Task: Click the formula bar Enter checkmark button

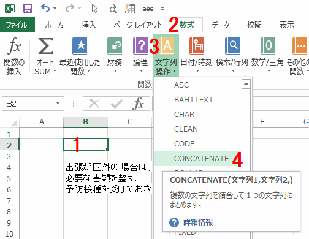Action: click(116, 104)
